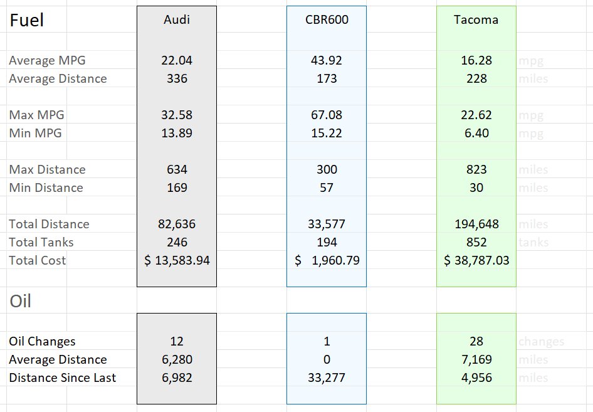Image resolution: width=593 pixels, height=412 pixels.
Task: Select 'mpg' unit in Max MPG row
Action: click(531, 116)
